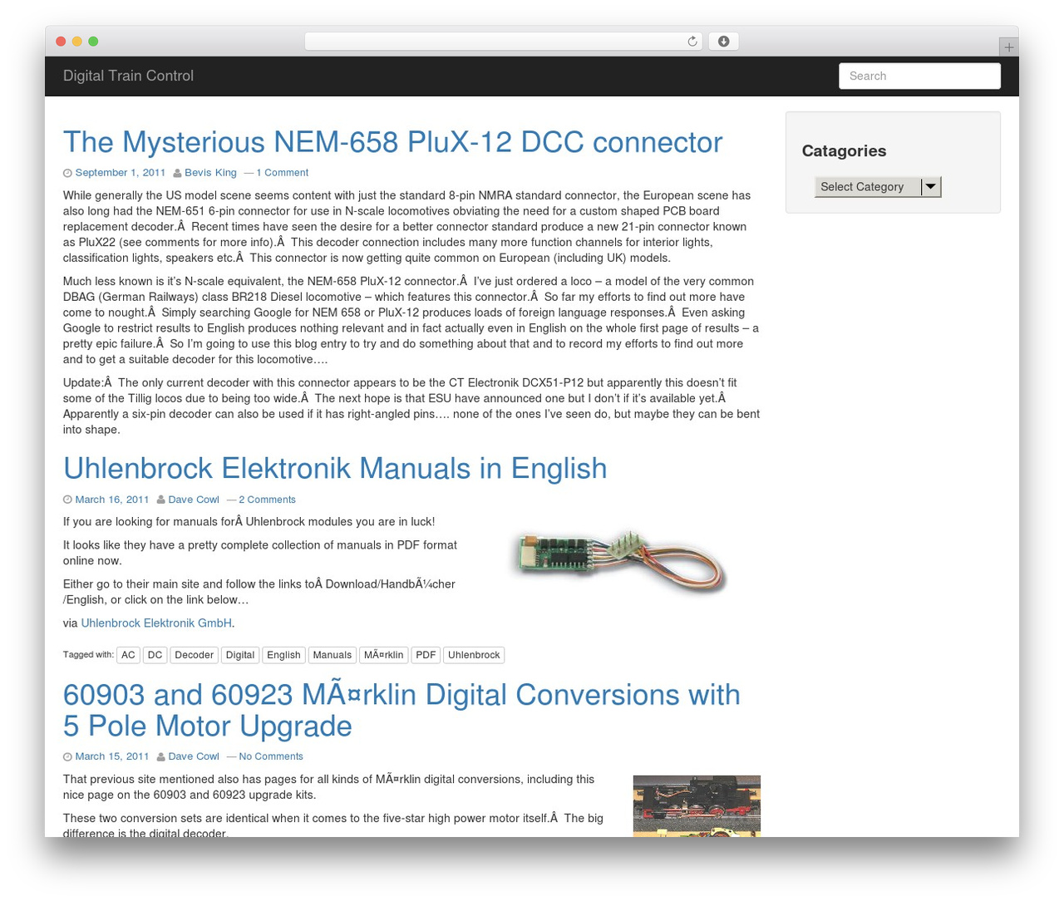Open the 1 Comment link
The width and height of the screenshot is (1064, 901).
(282, 173)
